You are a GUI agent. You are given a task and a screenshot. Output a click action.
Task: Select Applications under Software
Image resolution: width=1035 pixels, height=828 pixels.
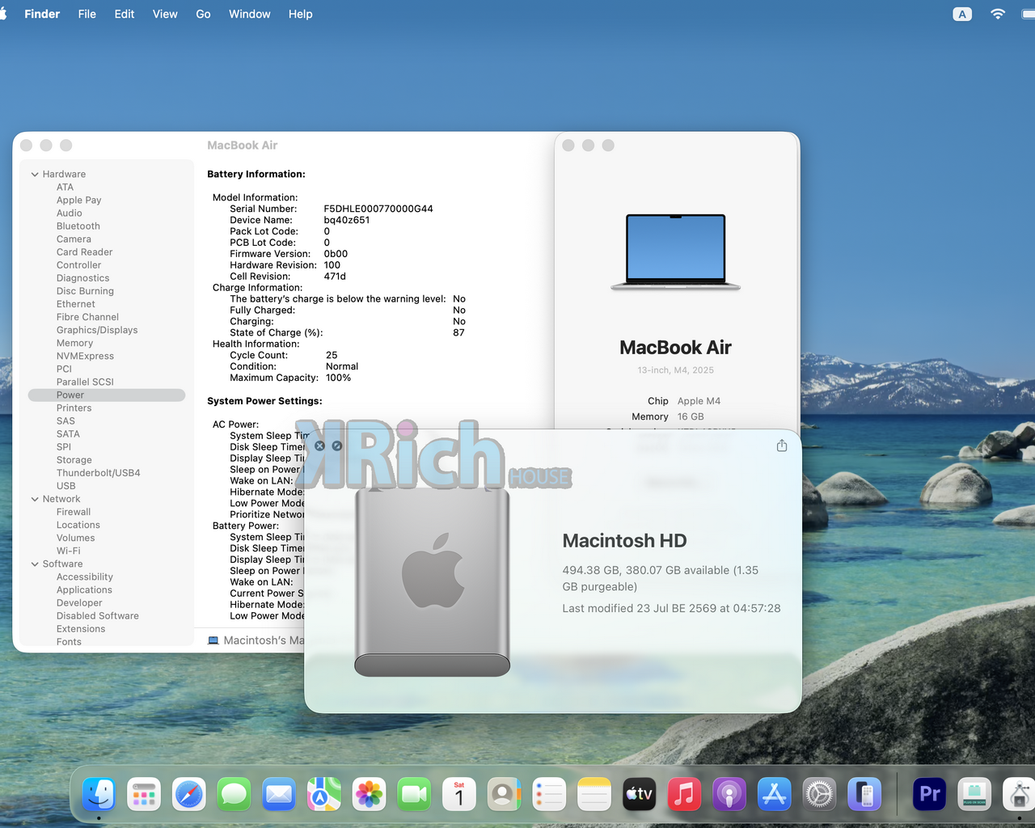coord(84,589)
